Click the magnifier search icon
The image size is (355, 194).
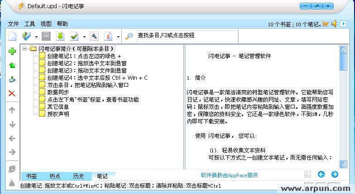point(129,36)
